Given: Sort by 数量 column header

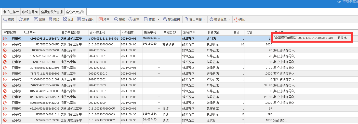Looking at the screenshot, I should [x=238, y=33].
